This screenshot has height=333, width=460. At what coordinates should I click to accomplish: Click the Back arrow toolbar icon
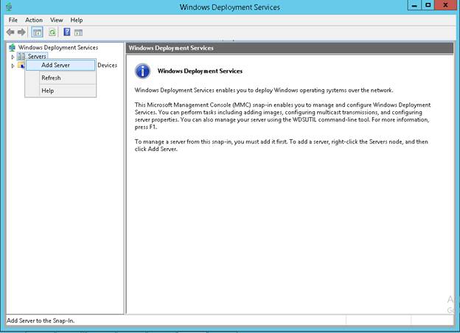point(11,32)
